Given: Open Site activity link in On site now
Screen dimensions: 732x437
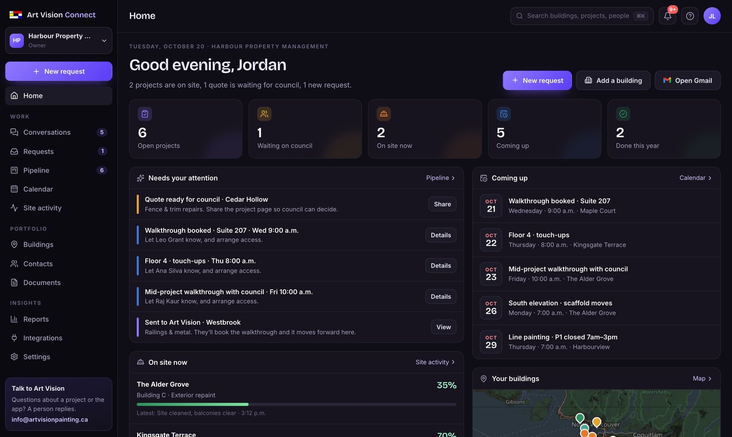Looking at the screenshot, I should click(435, 362).
